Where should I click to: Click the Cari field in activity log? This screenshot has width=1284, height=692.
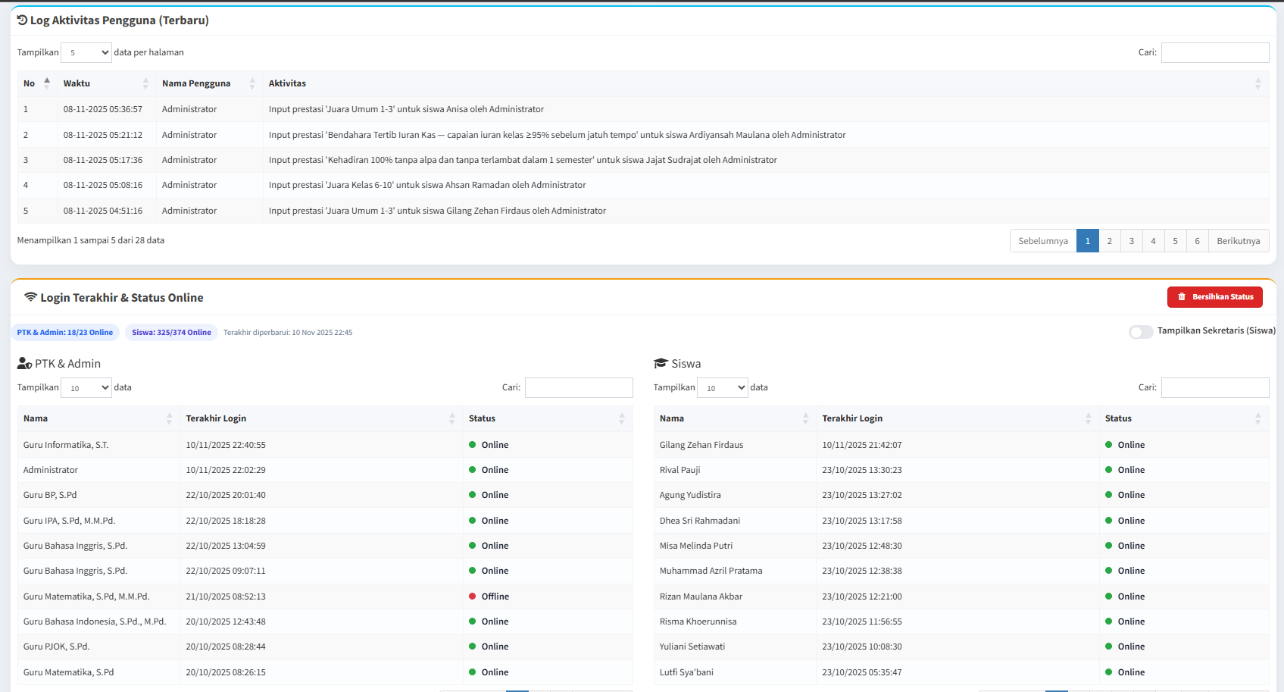click(1214, 52)
